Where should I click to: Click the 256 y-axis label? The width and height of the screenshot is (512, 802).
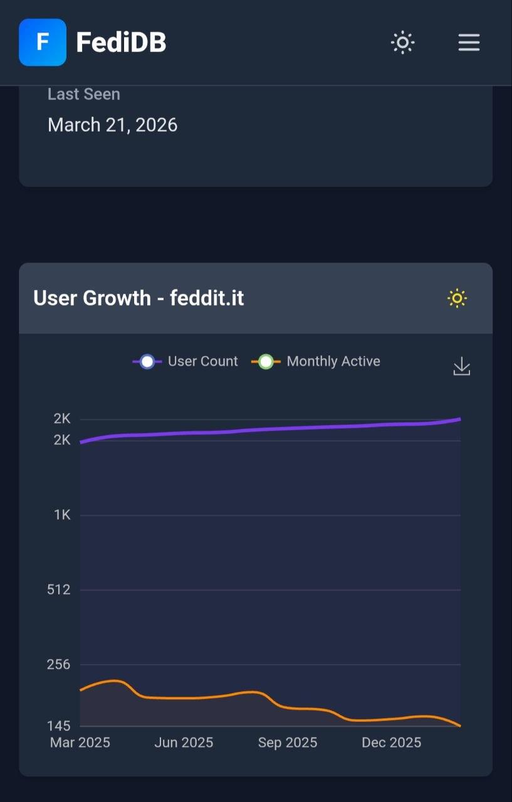point(59,664)
